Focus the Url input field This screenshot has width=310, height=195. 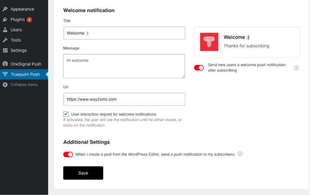124,99
